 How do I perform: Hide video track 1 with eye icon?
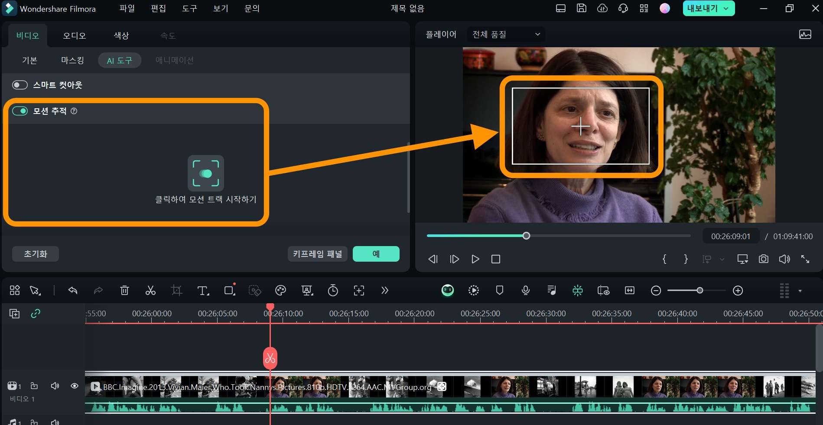click(x=75, y=386)
